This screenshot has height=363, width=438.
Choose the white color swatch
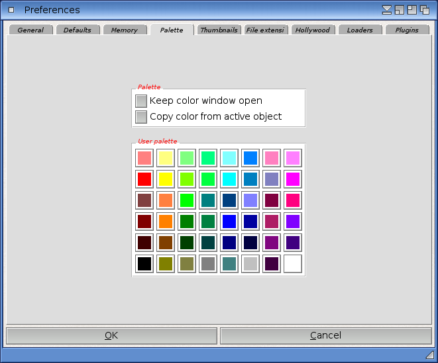(293, 264)
